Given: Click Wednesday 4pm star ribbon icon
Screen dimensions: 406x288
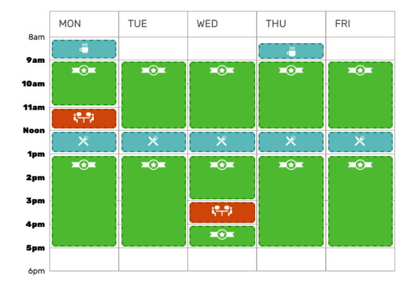Looking at the screenshot, I should (222, 235).
